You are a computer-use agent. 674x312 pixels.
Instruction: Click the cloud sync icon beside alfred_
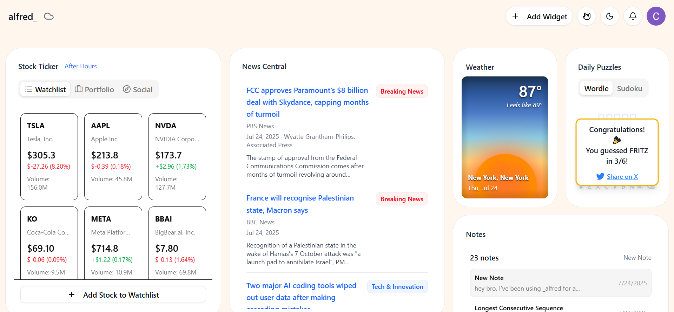point(49,16)
